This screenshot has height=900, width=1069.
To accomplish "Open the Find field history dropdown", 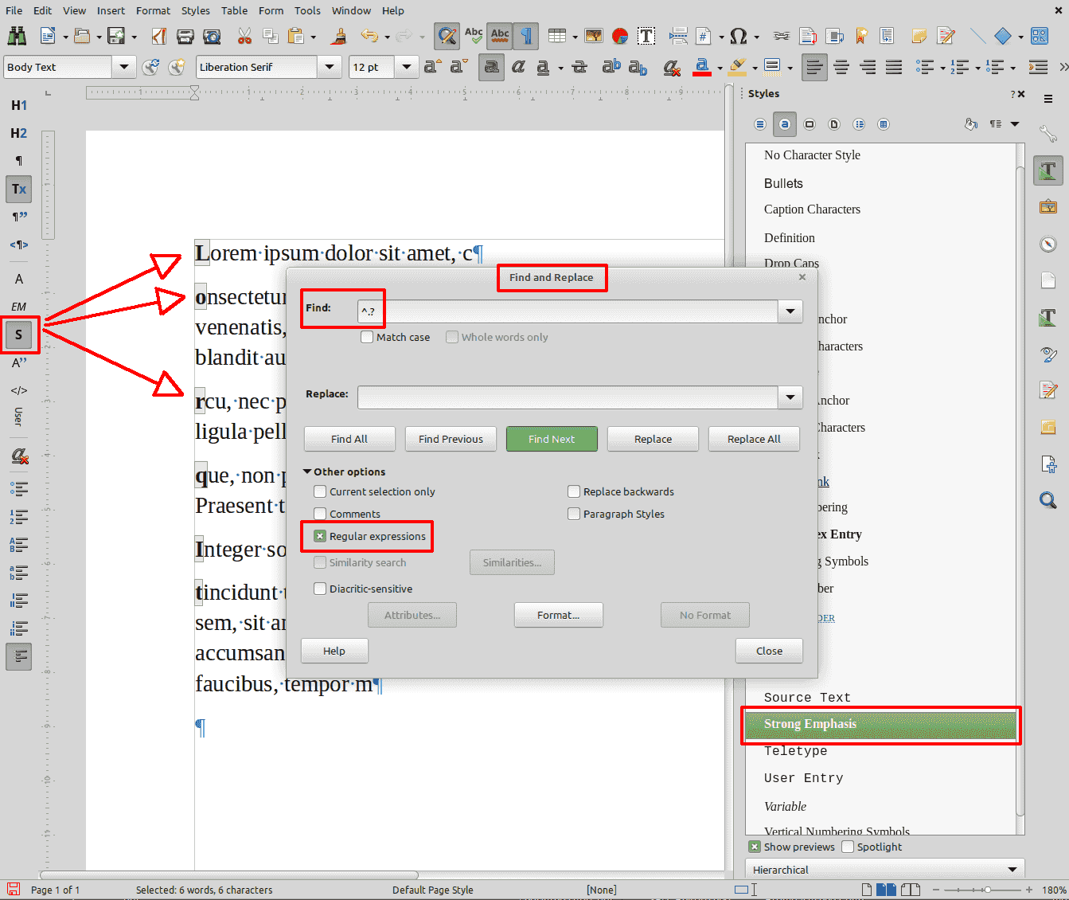I will tap(790, 311).
